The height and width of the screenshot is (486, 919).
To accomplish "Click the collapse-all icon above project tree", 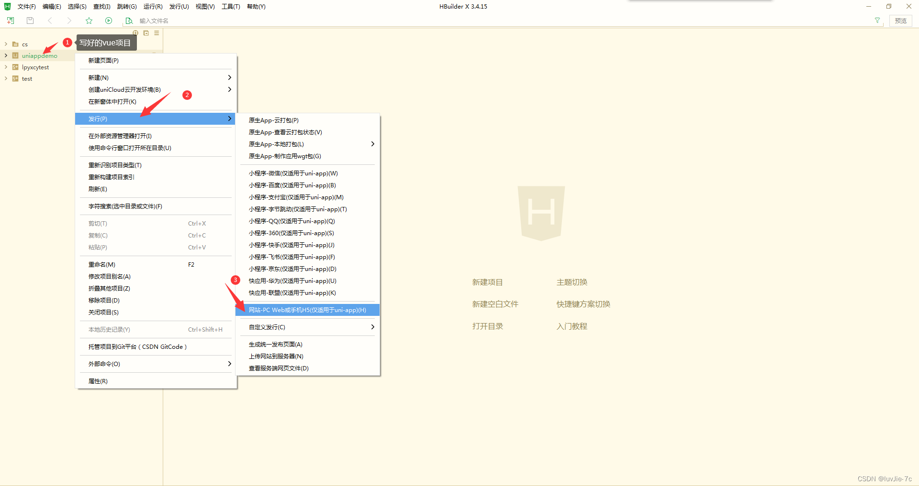I will [x=146, y=32].
